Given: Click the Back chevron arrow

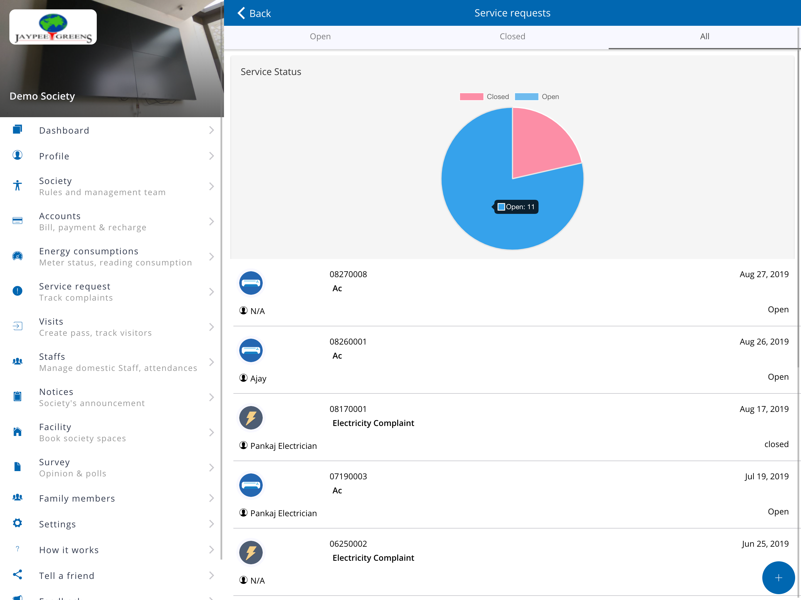Looking at the screenshot, I should [x=241, y=13].
